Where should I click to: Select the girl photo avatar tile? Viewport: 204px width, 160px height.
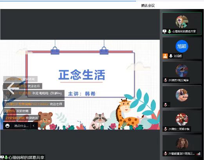tap(182, 144)
